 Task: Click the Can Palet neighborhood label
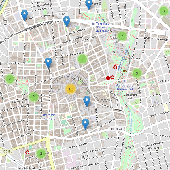153,148
